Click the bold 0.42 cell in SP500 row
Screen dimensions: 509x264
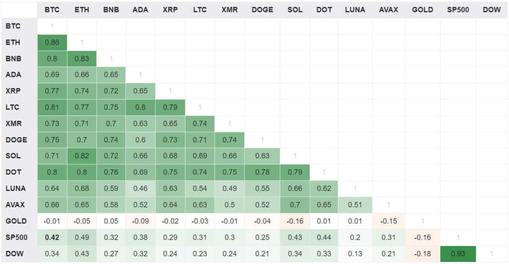tap(52, 237)
